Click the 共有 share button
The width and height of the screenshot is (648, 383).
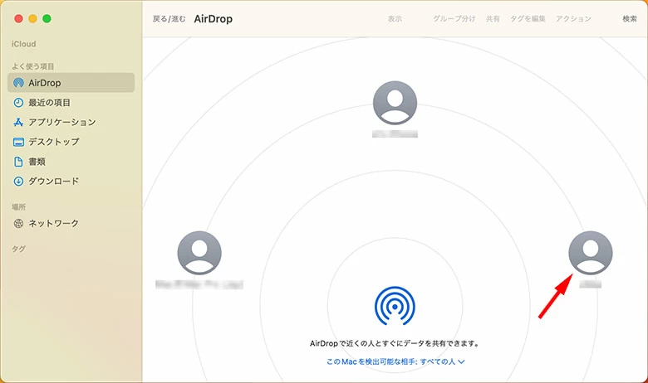coord(493,19)
